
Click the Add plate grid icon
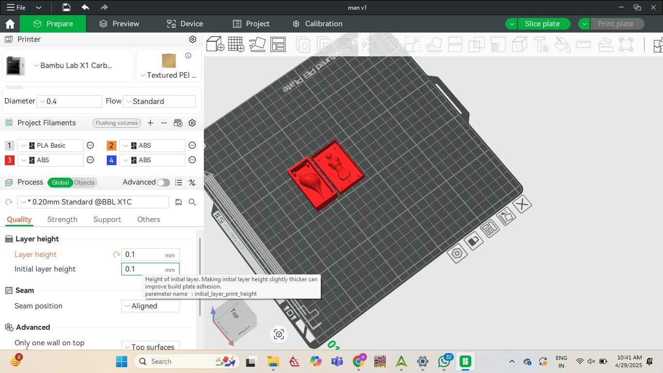point(236,44)
